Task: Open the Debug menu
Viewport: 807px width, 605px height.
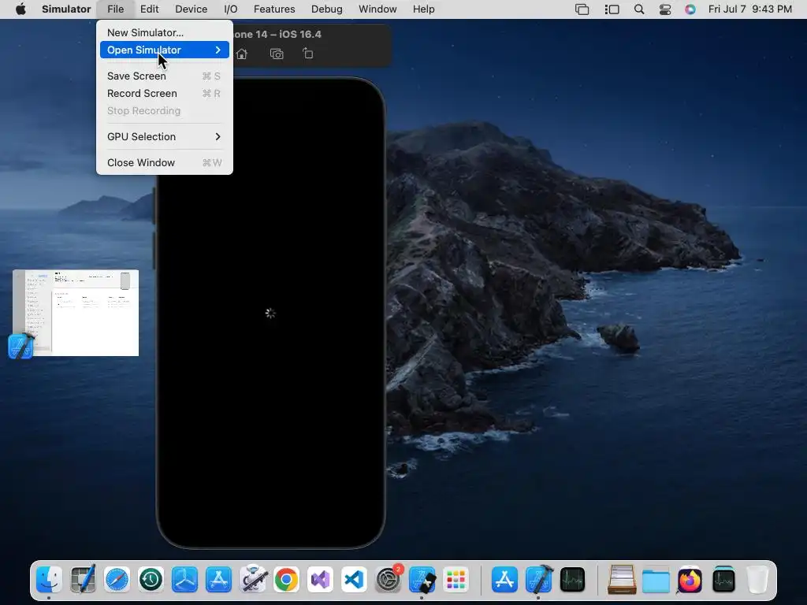Action: (327, 9)
